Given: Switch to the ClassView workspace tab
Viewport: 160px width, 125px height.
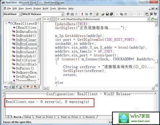Looking at the screenshot, I should click(7, 87).
